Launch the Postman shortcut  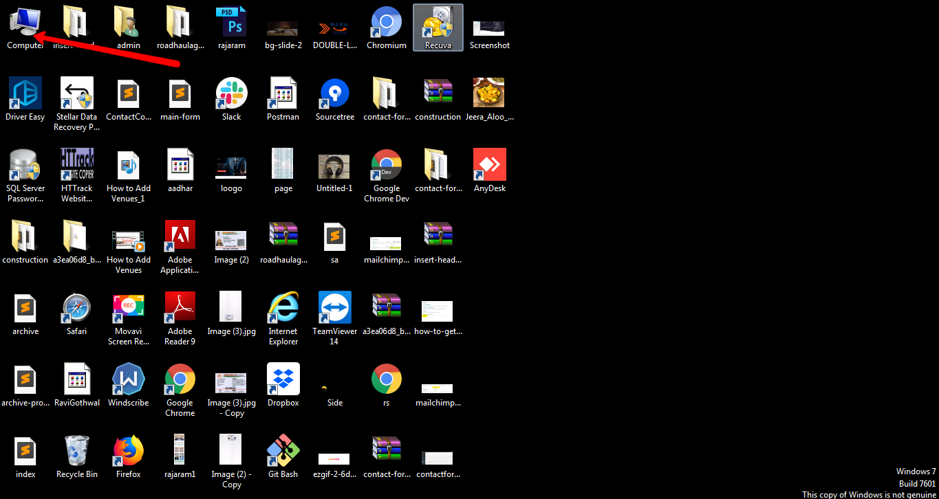tap(283, 99)
